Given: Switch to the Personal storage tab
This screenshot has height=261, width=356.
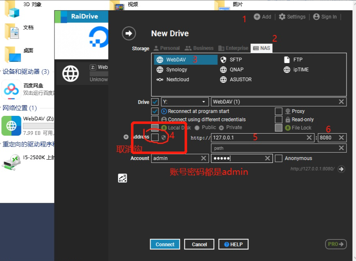Looking at the screenshot, I should (x=167, y=48).
